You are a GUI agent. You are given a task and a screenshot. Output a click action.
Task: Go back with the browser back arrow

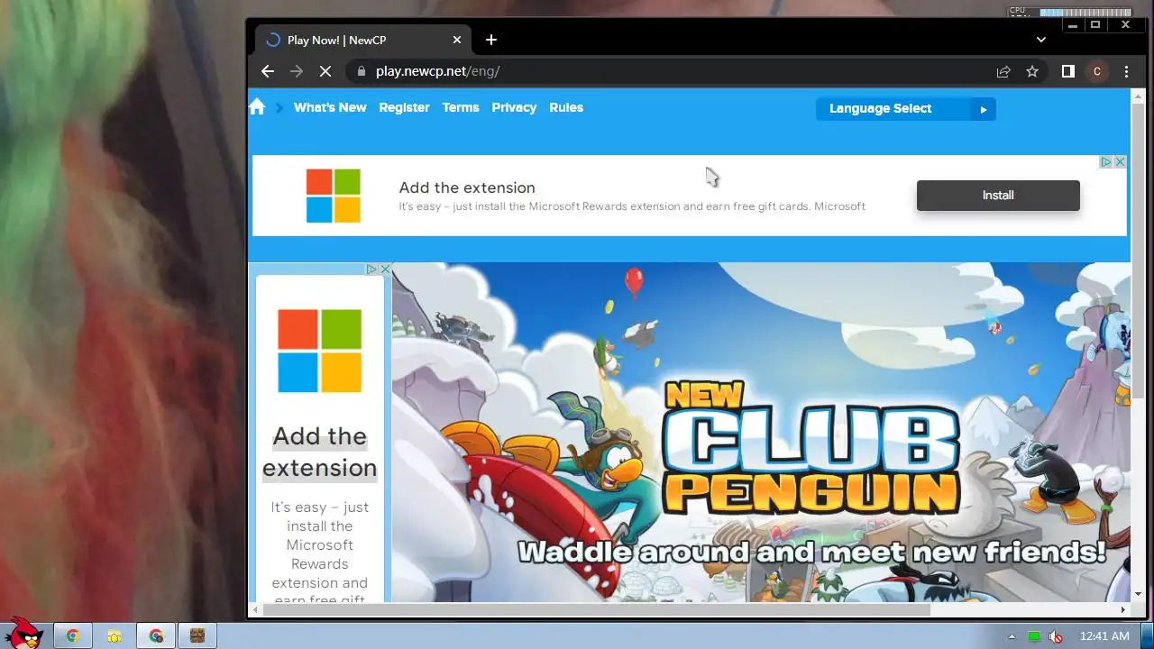267,71
